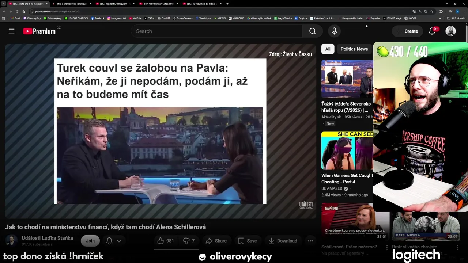Like the video with 981 likes

[165, 241]
